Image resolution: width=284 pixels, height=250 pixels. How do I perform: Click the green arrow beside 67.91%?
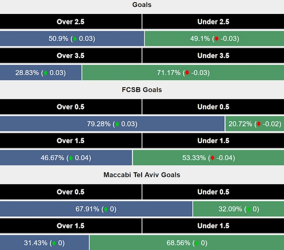[105, 209]
